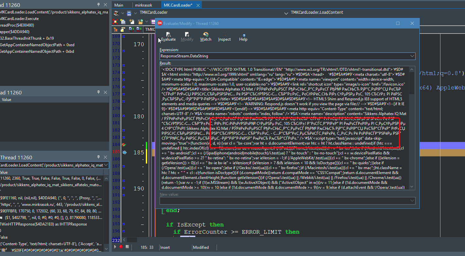
Task: Open the Expression combo box dropdown
Action: pos(412,56)
